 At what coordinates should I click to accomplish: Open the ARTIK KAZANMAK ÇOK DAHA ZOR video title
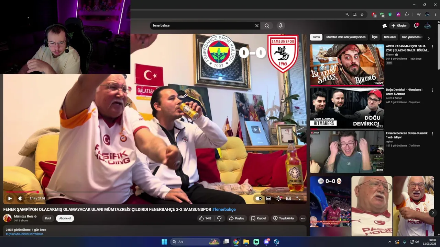tap(407, 48)
